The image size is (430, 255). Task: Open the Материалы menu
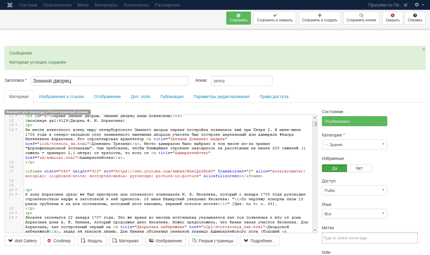[106, 5]
